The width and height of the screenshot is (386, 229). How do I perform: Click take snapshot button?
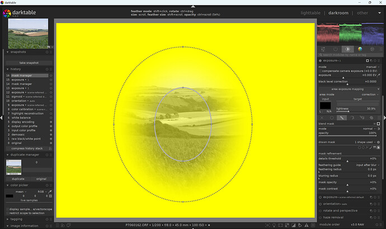[29, 63]
